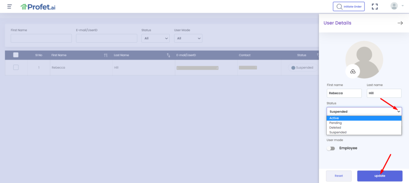Sort by First Name column icon

pos(105,55)
